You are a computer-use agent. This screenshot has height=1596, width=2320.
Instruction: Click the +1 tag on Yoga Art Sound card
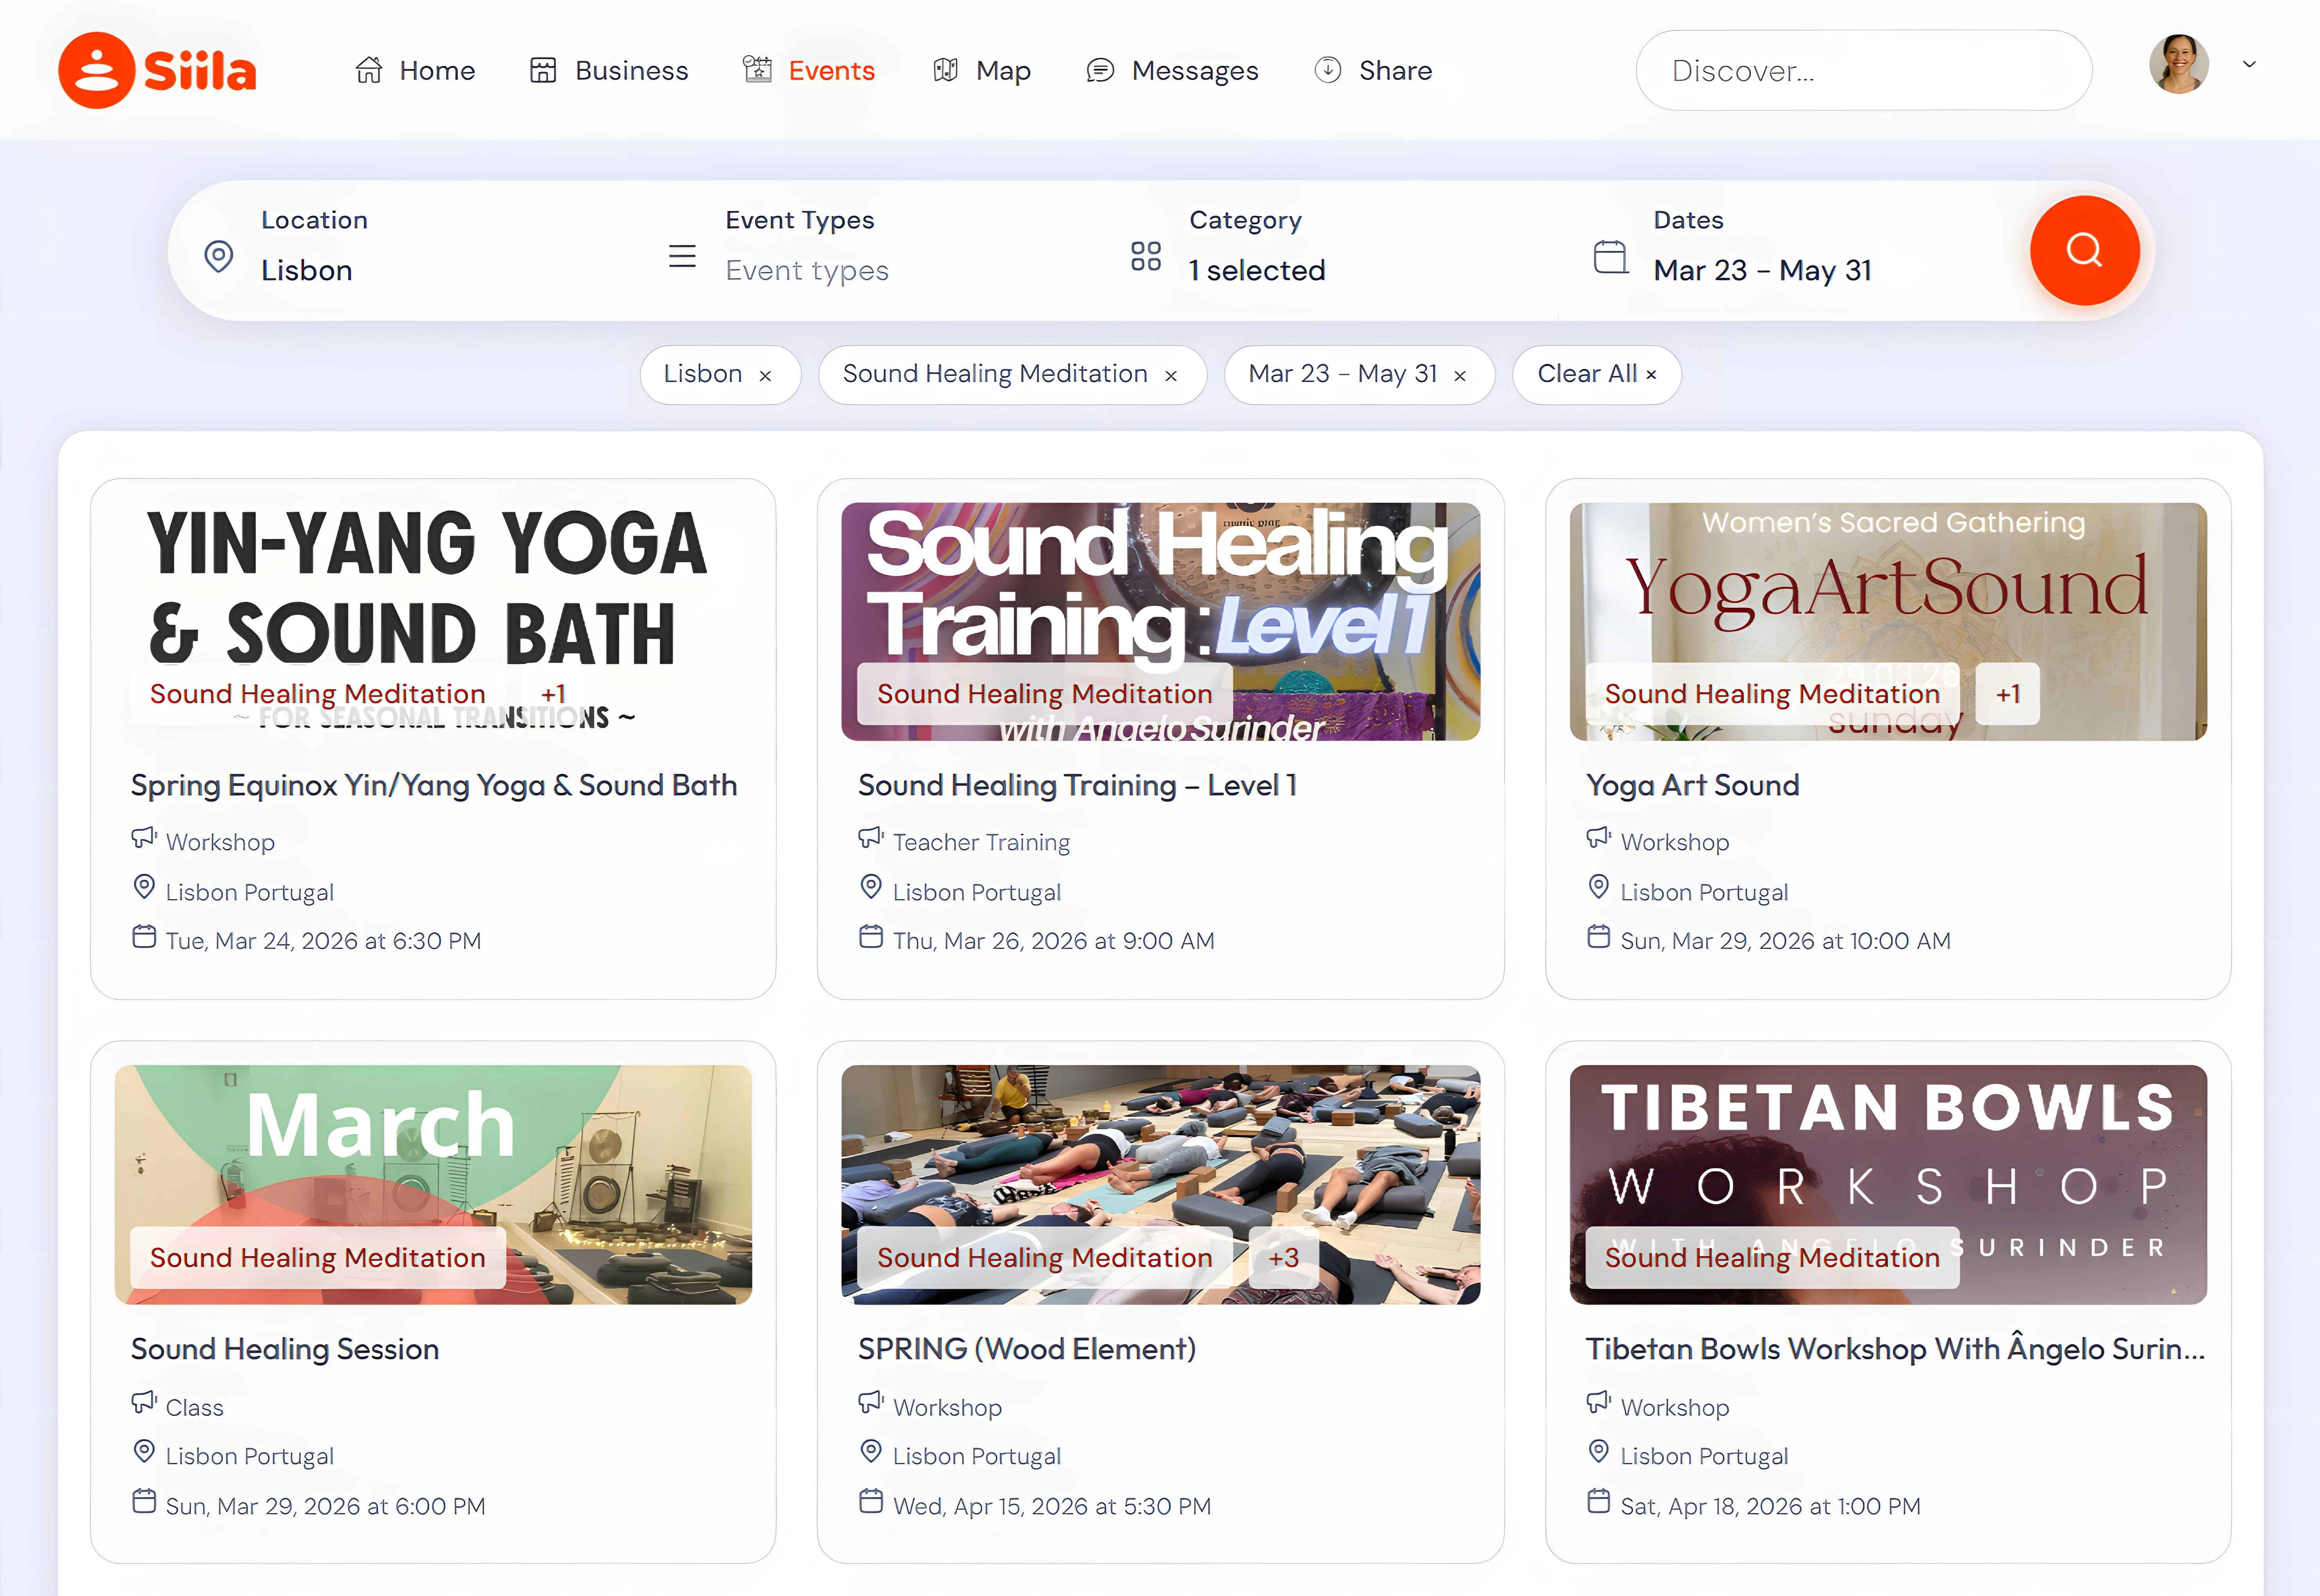coord(2008,694)
